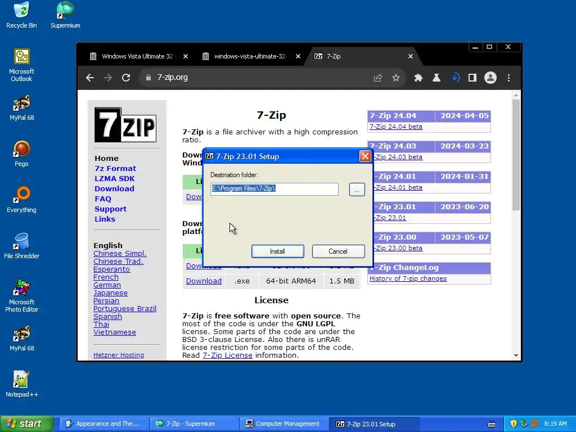
Task: Click the Destination folder text field
Action: 274,189
